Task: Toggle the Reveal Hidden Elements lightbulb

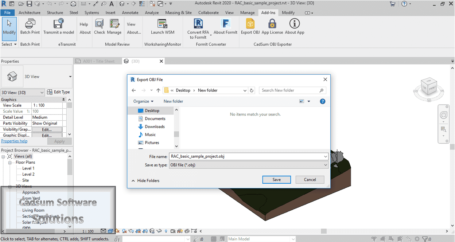Action: (x=166, y=231)
